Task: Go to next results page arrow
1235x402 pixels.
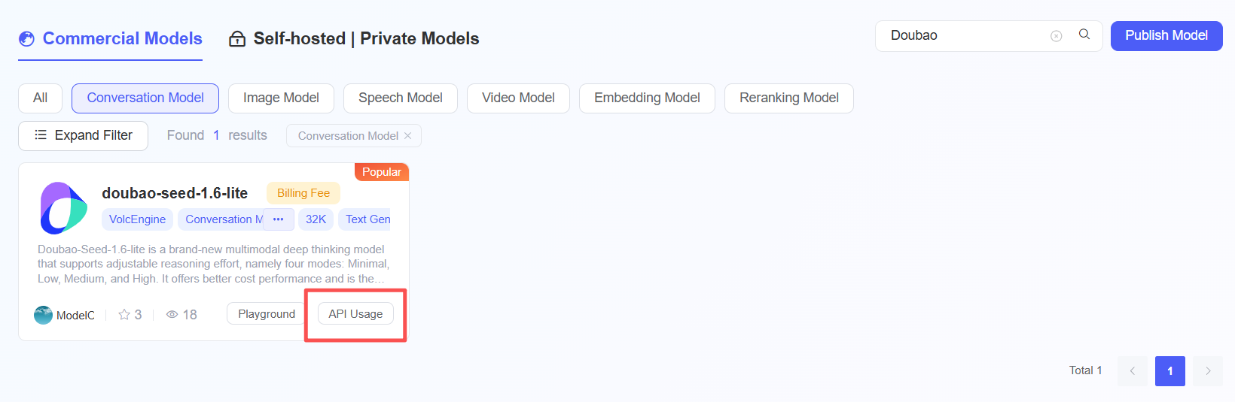Action: [1208, 371]
